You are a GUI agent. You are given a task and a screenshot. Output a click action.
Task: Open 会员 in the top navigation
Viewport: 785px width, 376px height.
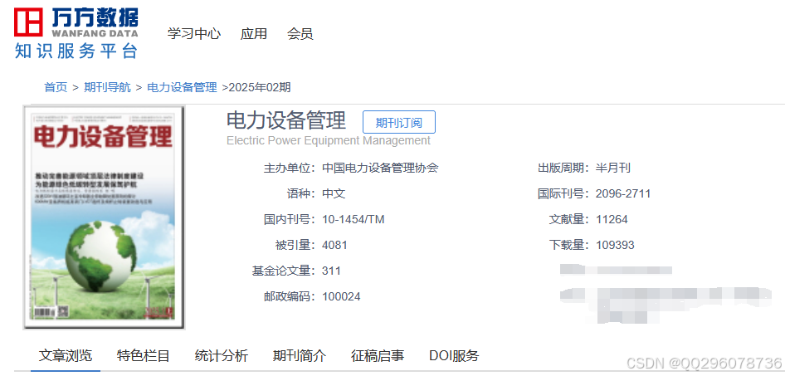[x=300, y=34]
